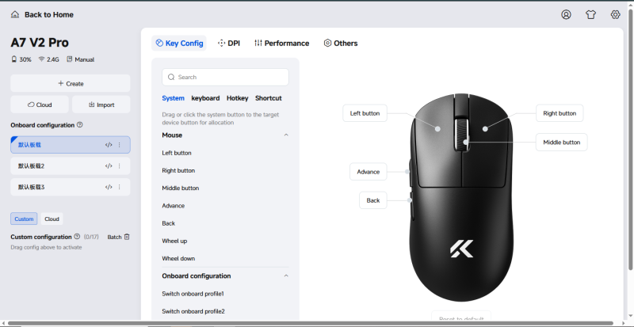Open more options for 默认板载2

(x=120, y=165)
